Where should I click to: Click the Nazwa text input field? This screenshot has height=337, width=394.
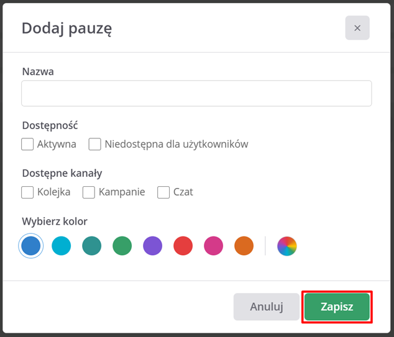[196, 93]
